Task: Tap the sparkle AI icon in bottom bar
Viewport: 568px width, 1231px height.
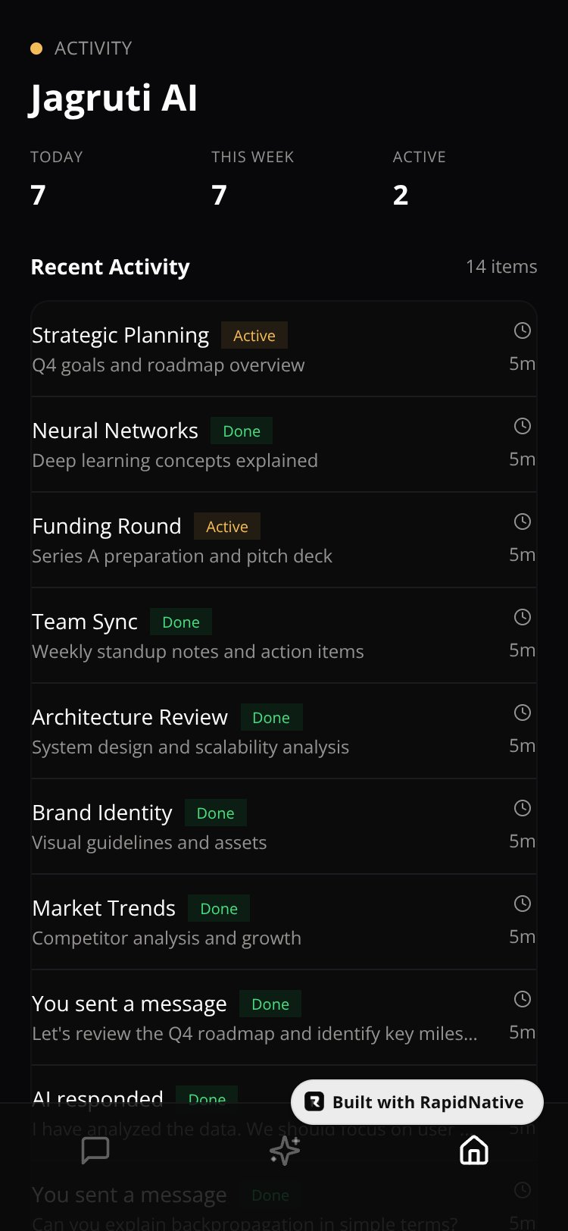Action: click(285, 1151)
